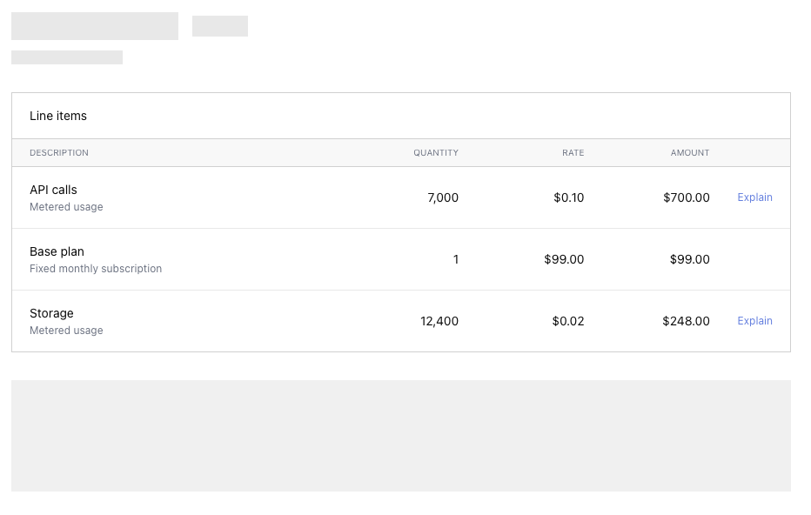Select the Base plan line item

click(57, 251)
